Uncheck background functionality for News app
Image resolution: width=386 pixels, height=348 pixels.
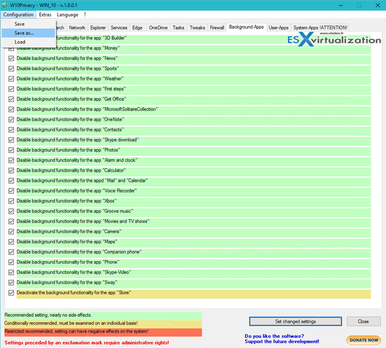11,59
